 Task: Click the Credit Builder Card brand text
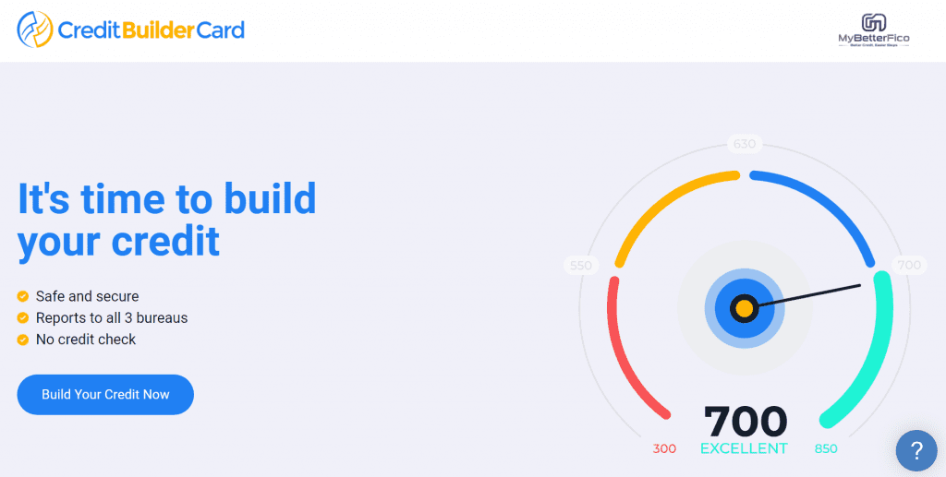(151, 30)
